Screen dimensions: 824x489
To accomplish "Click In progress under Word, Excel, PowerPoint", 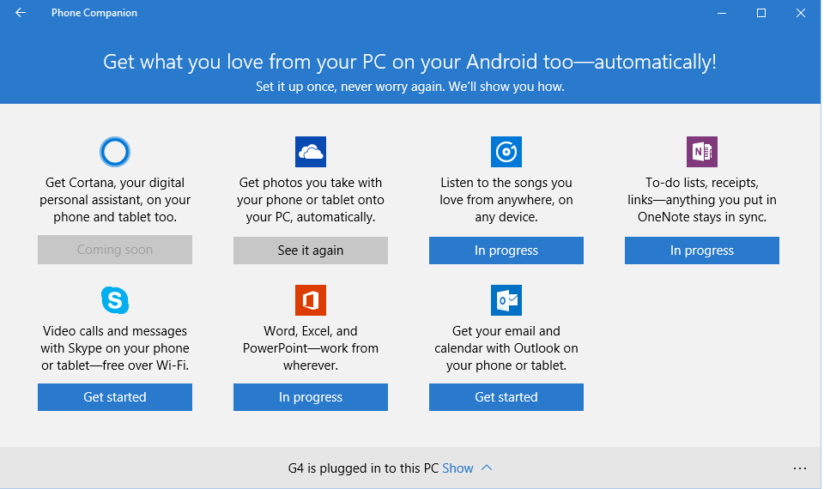I will pyautogui.click(x=311, y=397).
